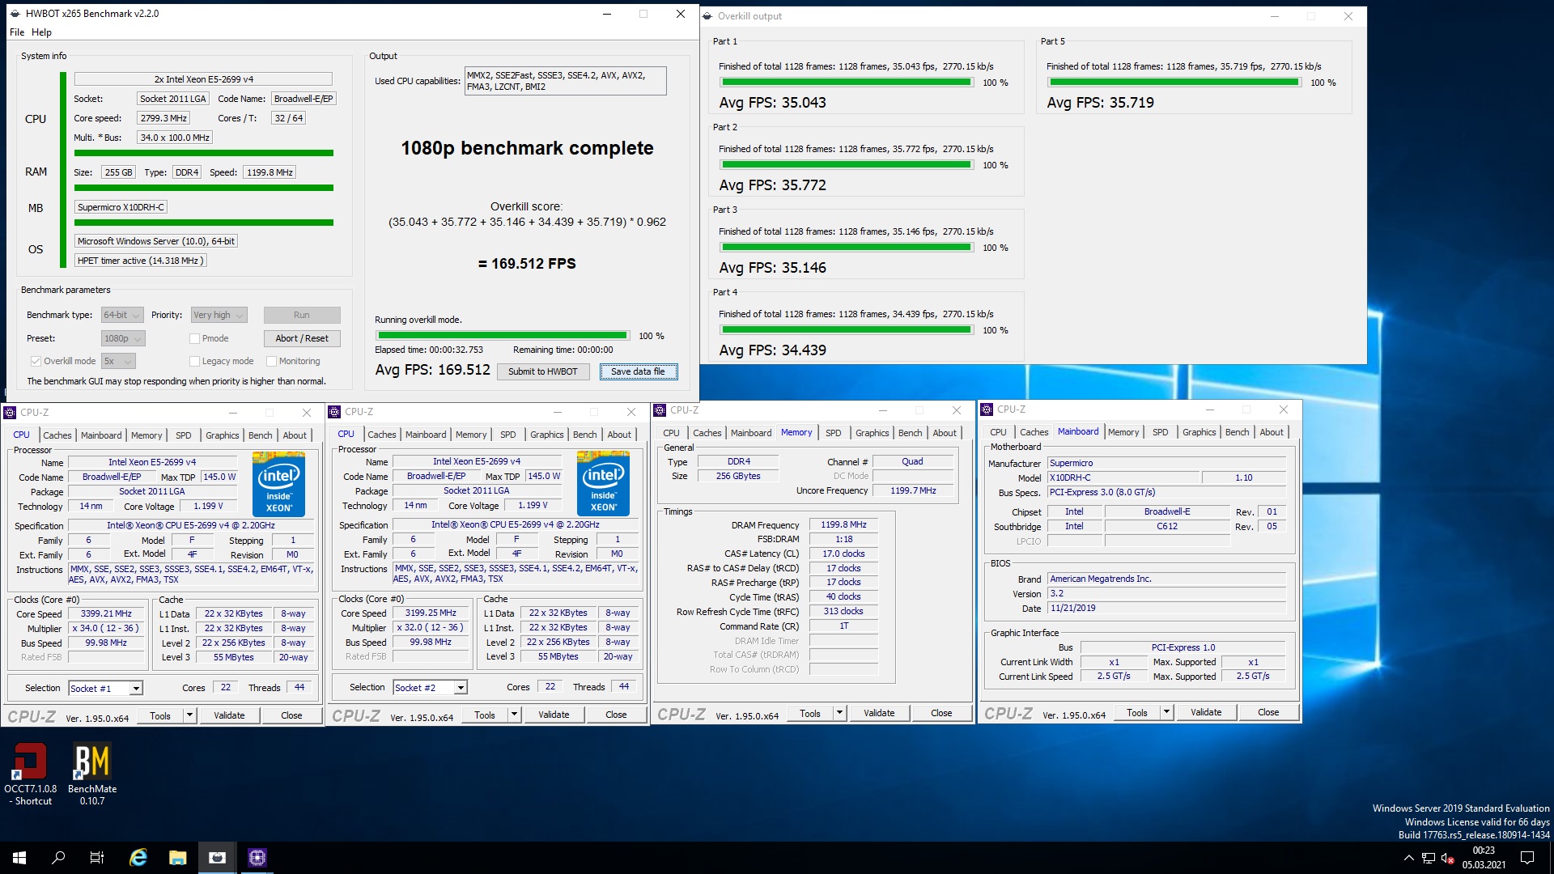Click the Intel Xeon logo in Socket #2 CPU-Z
The image size is (1554, 874).
pos(603,483)
